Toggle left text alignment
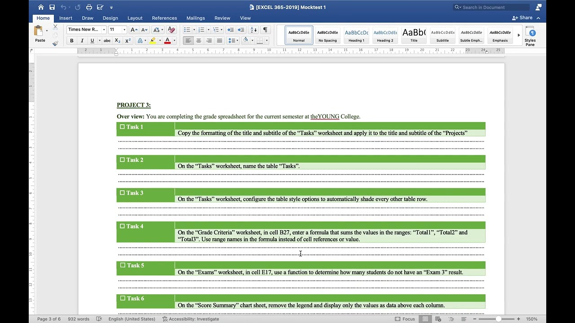Viewport: 575px width, 323px height. pyautogui.click(x=188, y=41)
